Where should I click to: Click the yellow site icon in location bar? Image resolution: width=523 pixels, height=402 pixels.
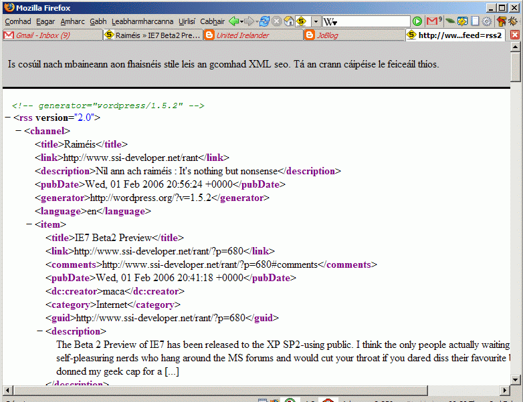[x=301, y=21]
